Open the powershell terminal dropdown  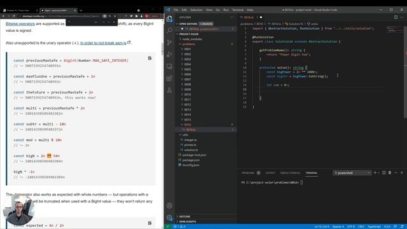click(x=352, y=172)
